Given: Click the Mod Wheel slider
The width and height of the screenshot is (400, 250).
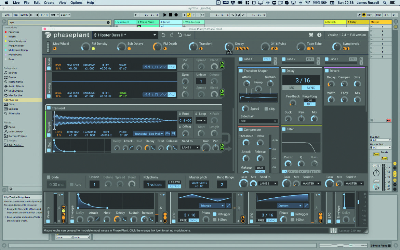Looking at the screenshot, I should pyautogui.click(x=48, y=47).
